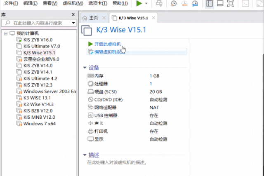Viewport: 264px width, 176px height.
Task: Select KIS ZYB V14.0 virtual machine
Action: click(38, 66)
